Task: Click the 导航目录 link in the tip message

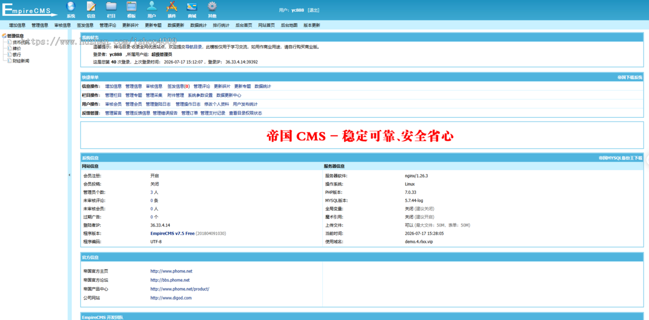Action: [194, 46]
